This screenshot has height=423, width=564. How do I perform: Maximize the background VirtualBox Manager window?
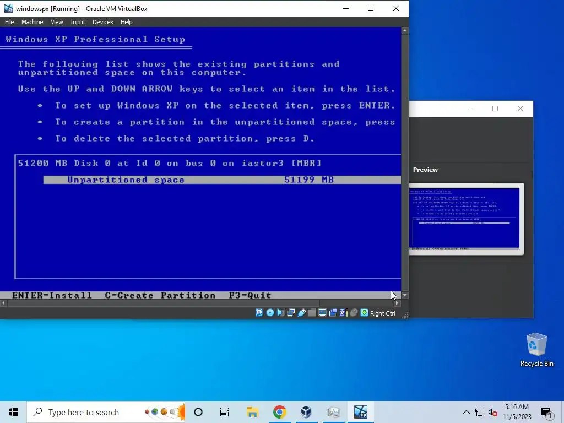[x=495, y=109]
